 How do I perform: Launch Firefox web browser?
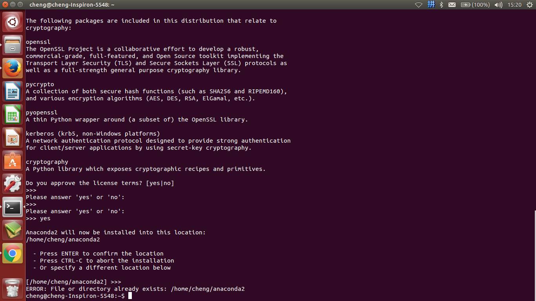[x=13, y=68]
